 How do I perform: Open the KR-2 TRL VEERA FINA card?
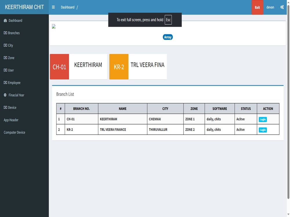coord(138,67)
